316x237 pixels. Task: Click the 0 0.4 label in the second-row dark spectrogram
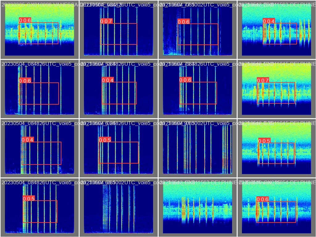pyautogui.click(x=108, y=80)
